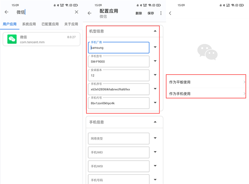249x184 pixels.
Task: Edit the 手机序号 field
Action: [x=118, y=89]
